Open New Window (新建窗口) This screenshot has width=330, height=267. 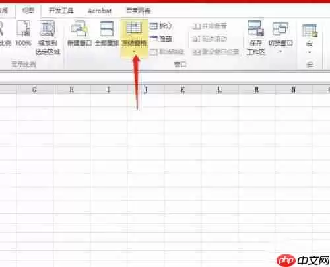pyautogui.click(x=79, y=34)
